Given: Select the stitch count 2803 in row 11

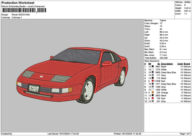Looking at the screenshot, I should pyautogui.click(x=158, y=96).
